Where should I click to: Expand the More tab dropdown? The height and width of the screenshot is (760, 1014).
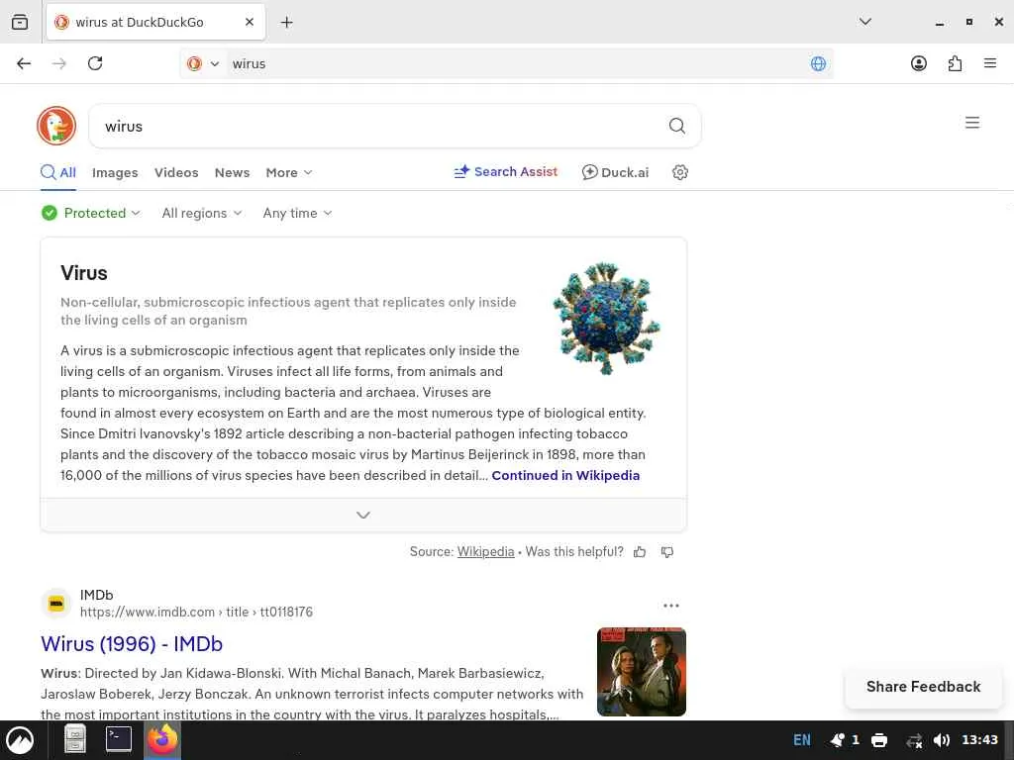289,172
